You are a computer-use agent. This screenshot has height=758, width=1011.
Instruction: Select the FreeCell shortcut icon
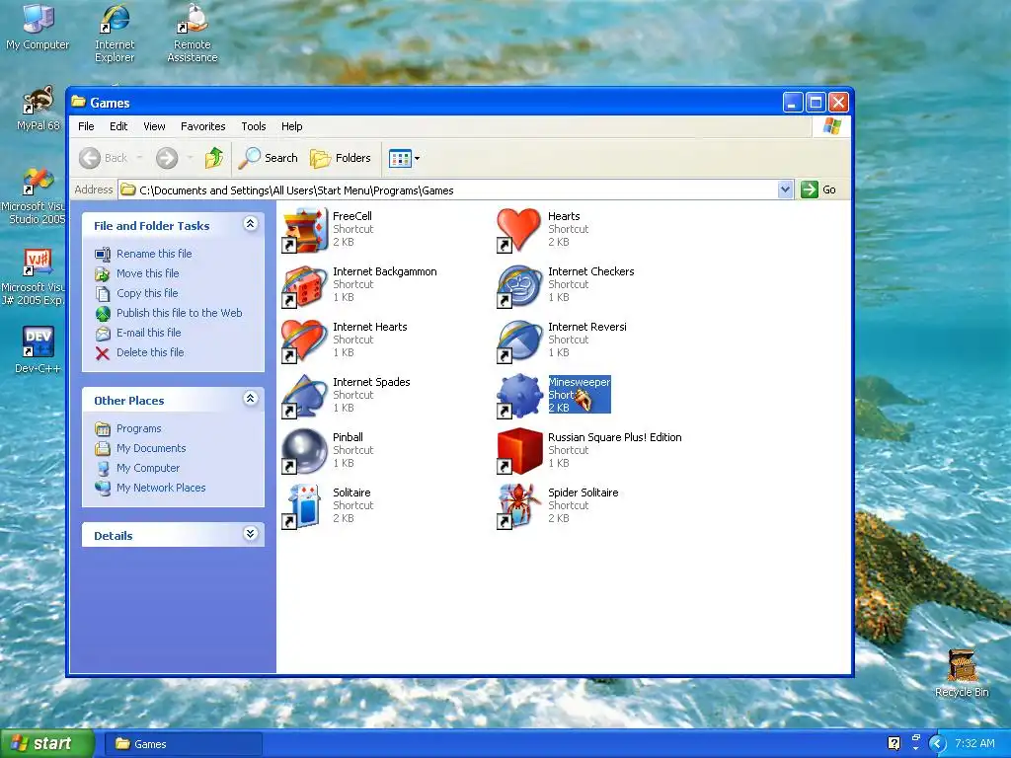(x=304, y=230)
